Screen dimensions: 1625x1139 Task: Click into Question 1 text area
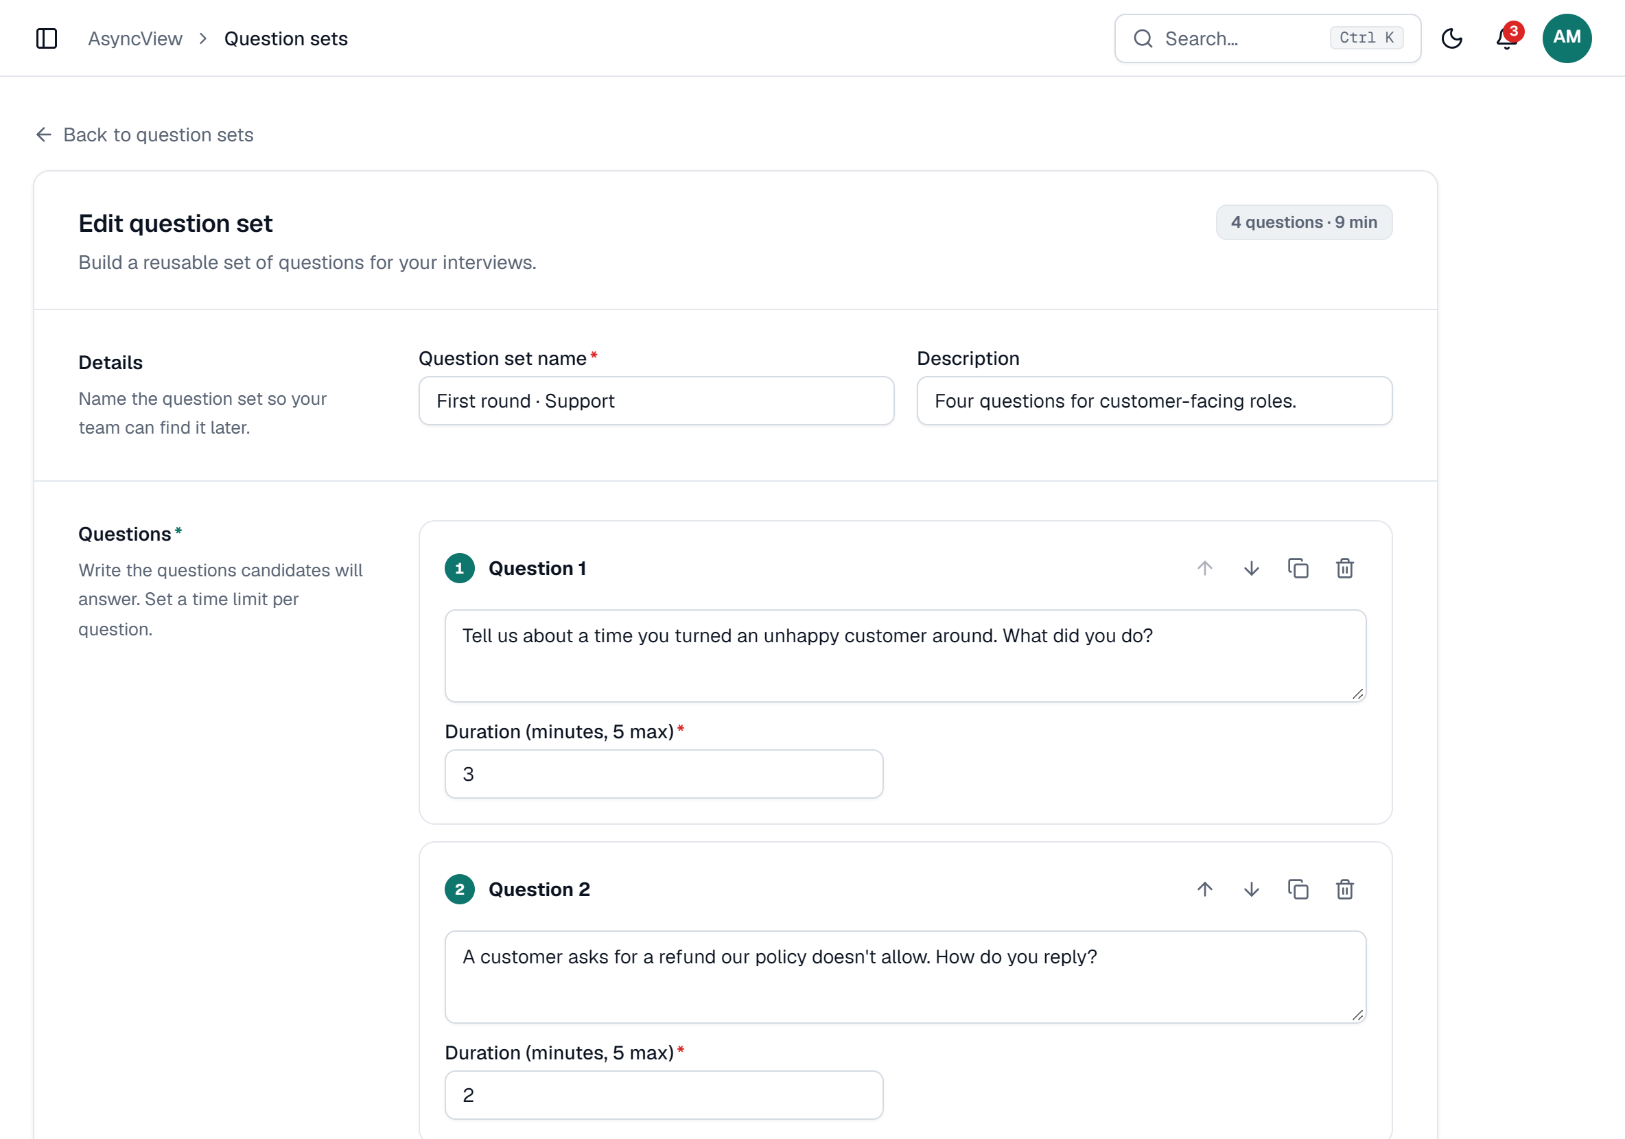[x=905, y=656]
